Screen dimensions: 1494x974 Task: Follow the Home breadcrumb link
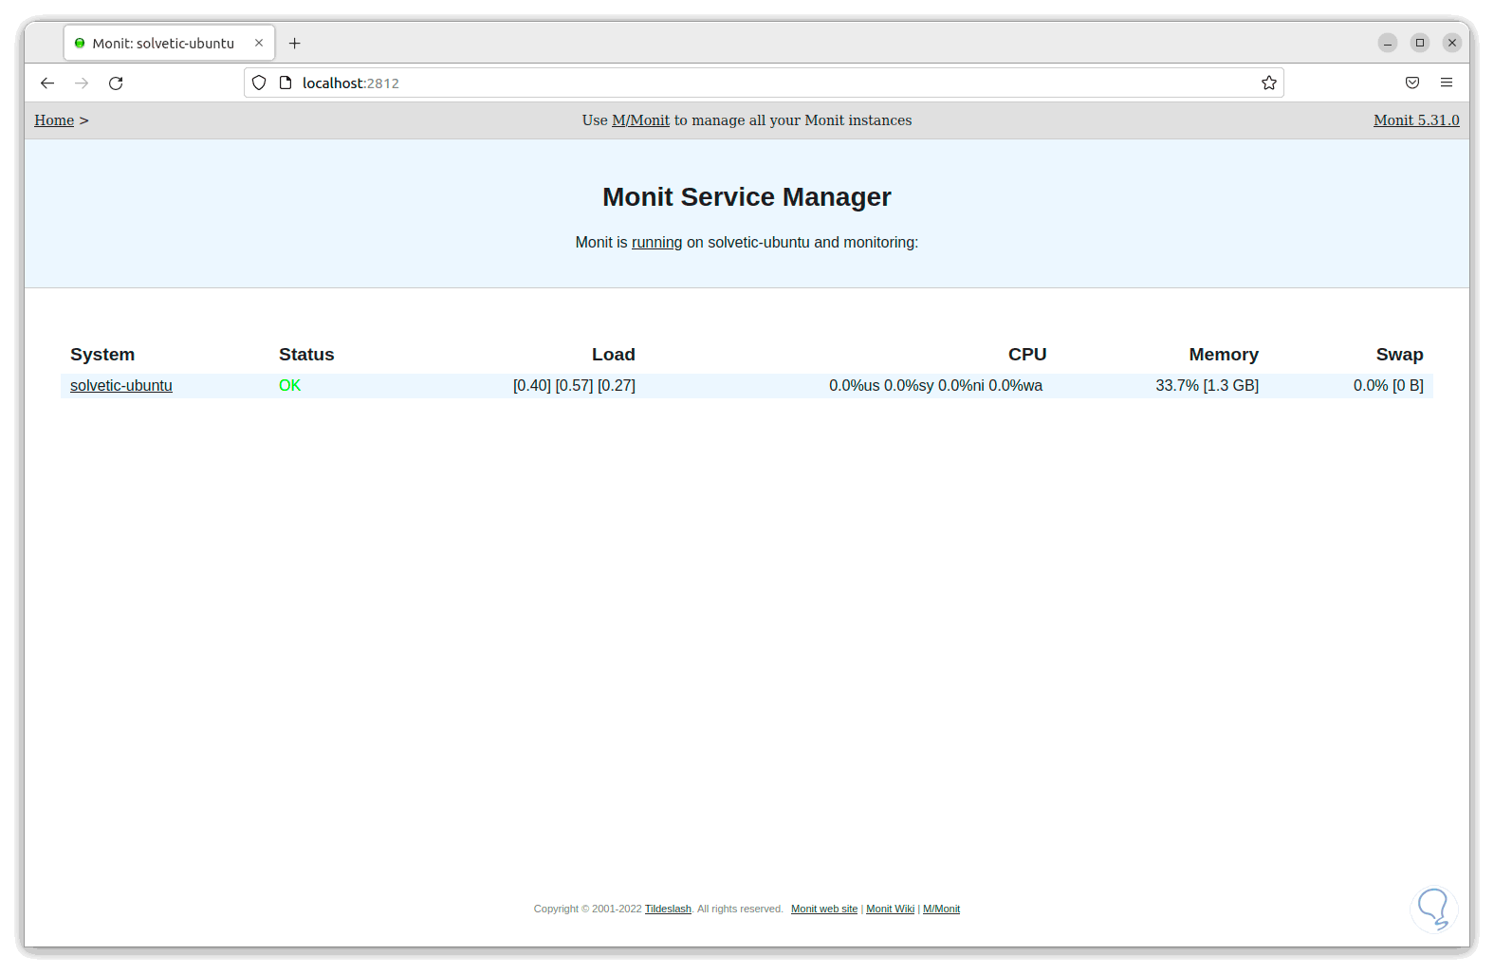[54, 120]
